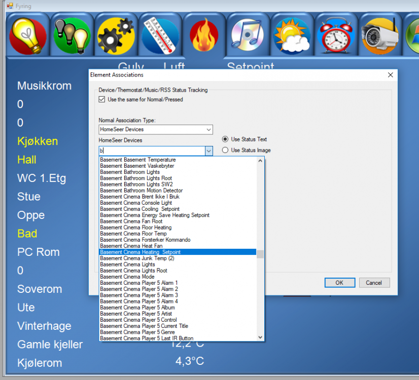
Task: Select the 'Use Status Image' radio button
Action: [225, 150]
